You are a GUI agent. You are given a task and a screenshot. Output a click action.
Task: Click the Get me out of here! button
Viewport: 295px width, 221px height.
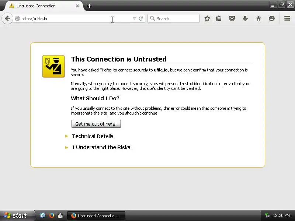tap(96, 124)
